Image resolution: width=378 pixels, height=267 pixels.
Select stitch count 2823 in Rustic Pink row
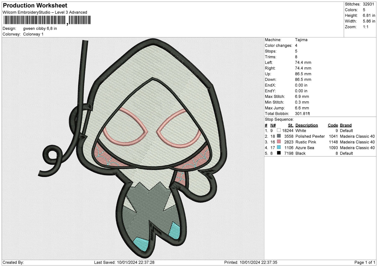[289, 142]
